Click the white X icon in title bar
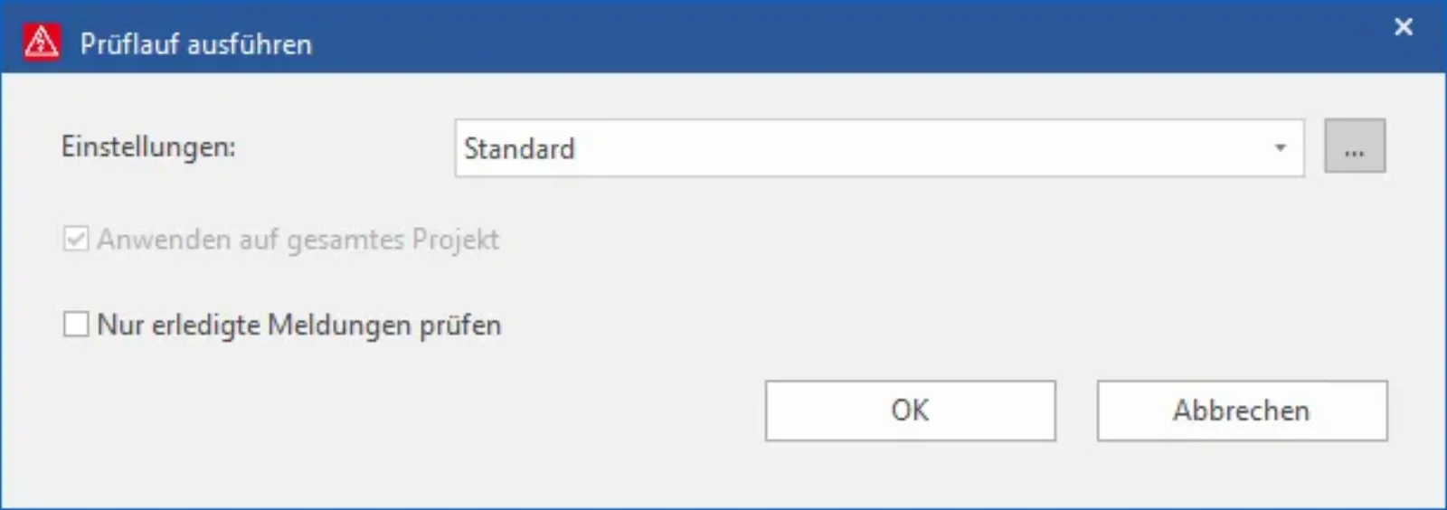 pos(1403,27)
